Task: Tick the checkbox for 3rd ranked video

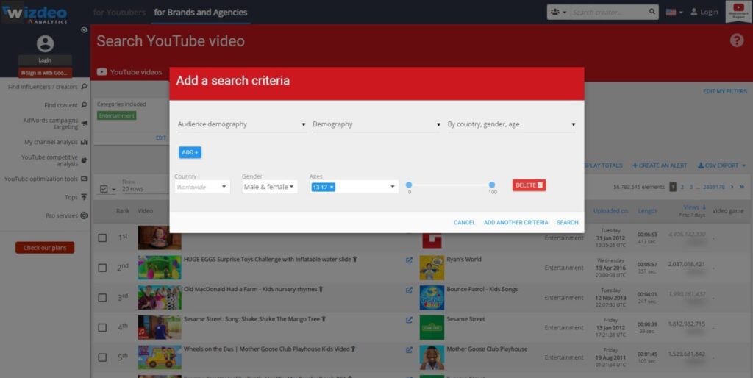Action: point(102,298)
